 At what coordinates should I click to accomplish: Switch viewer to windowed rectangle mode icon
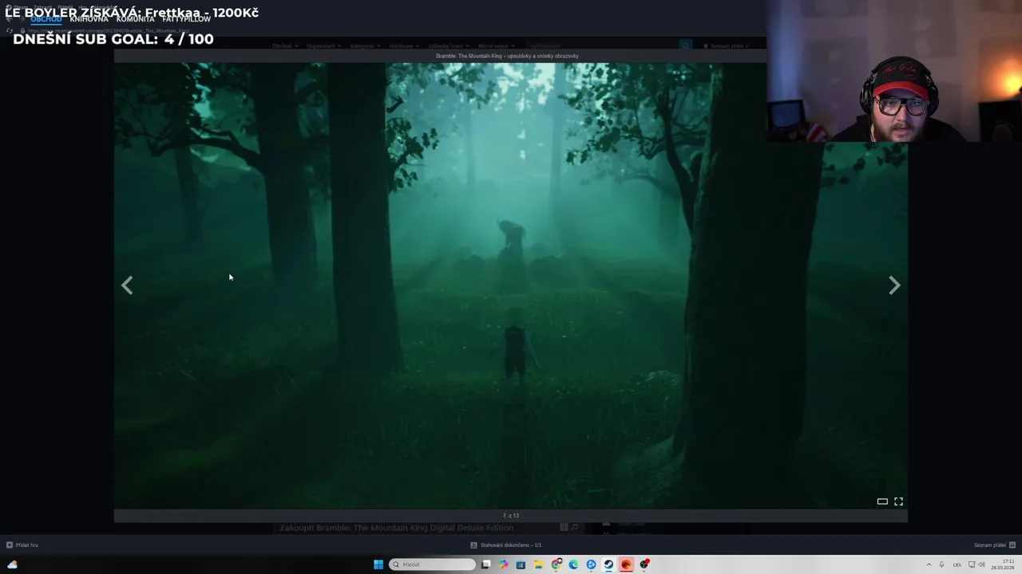pyautogui.click(x=882, y=501)
